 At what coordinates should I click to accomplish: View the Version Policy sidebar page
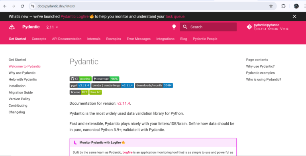(19, 99)
